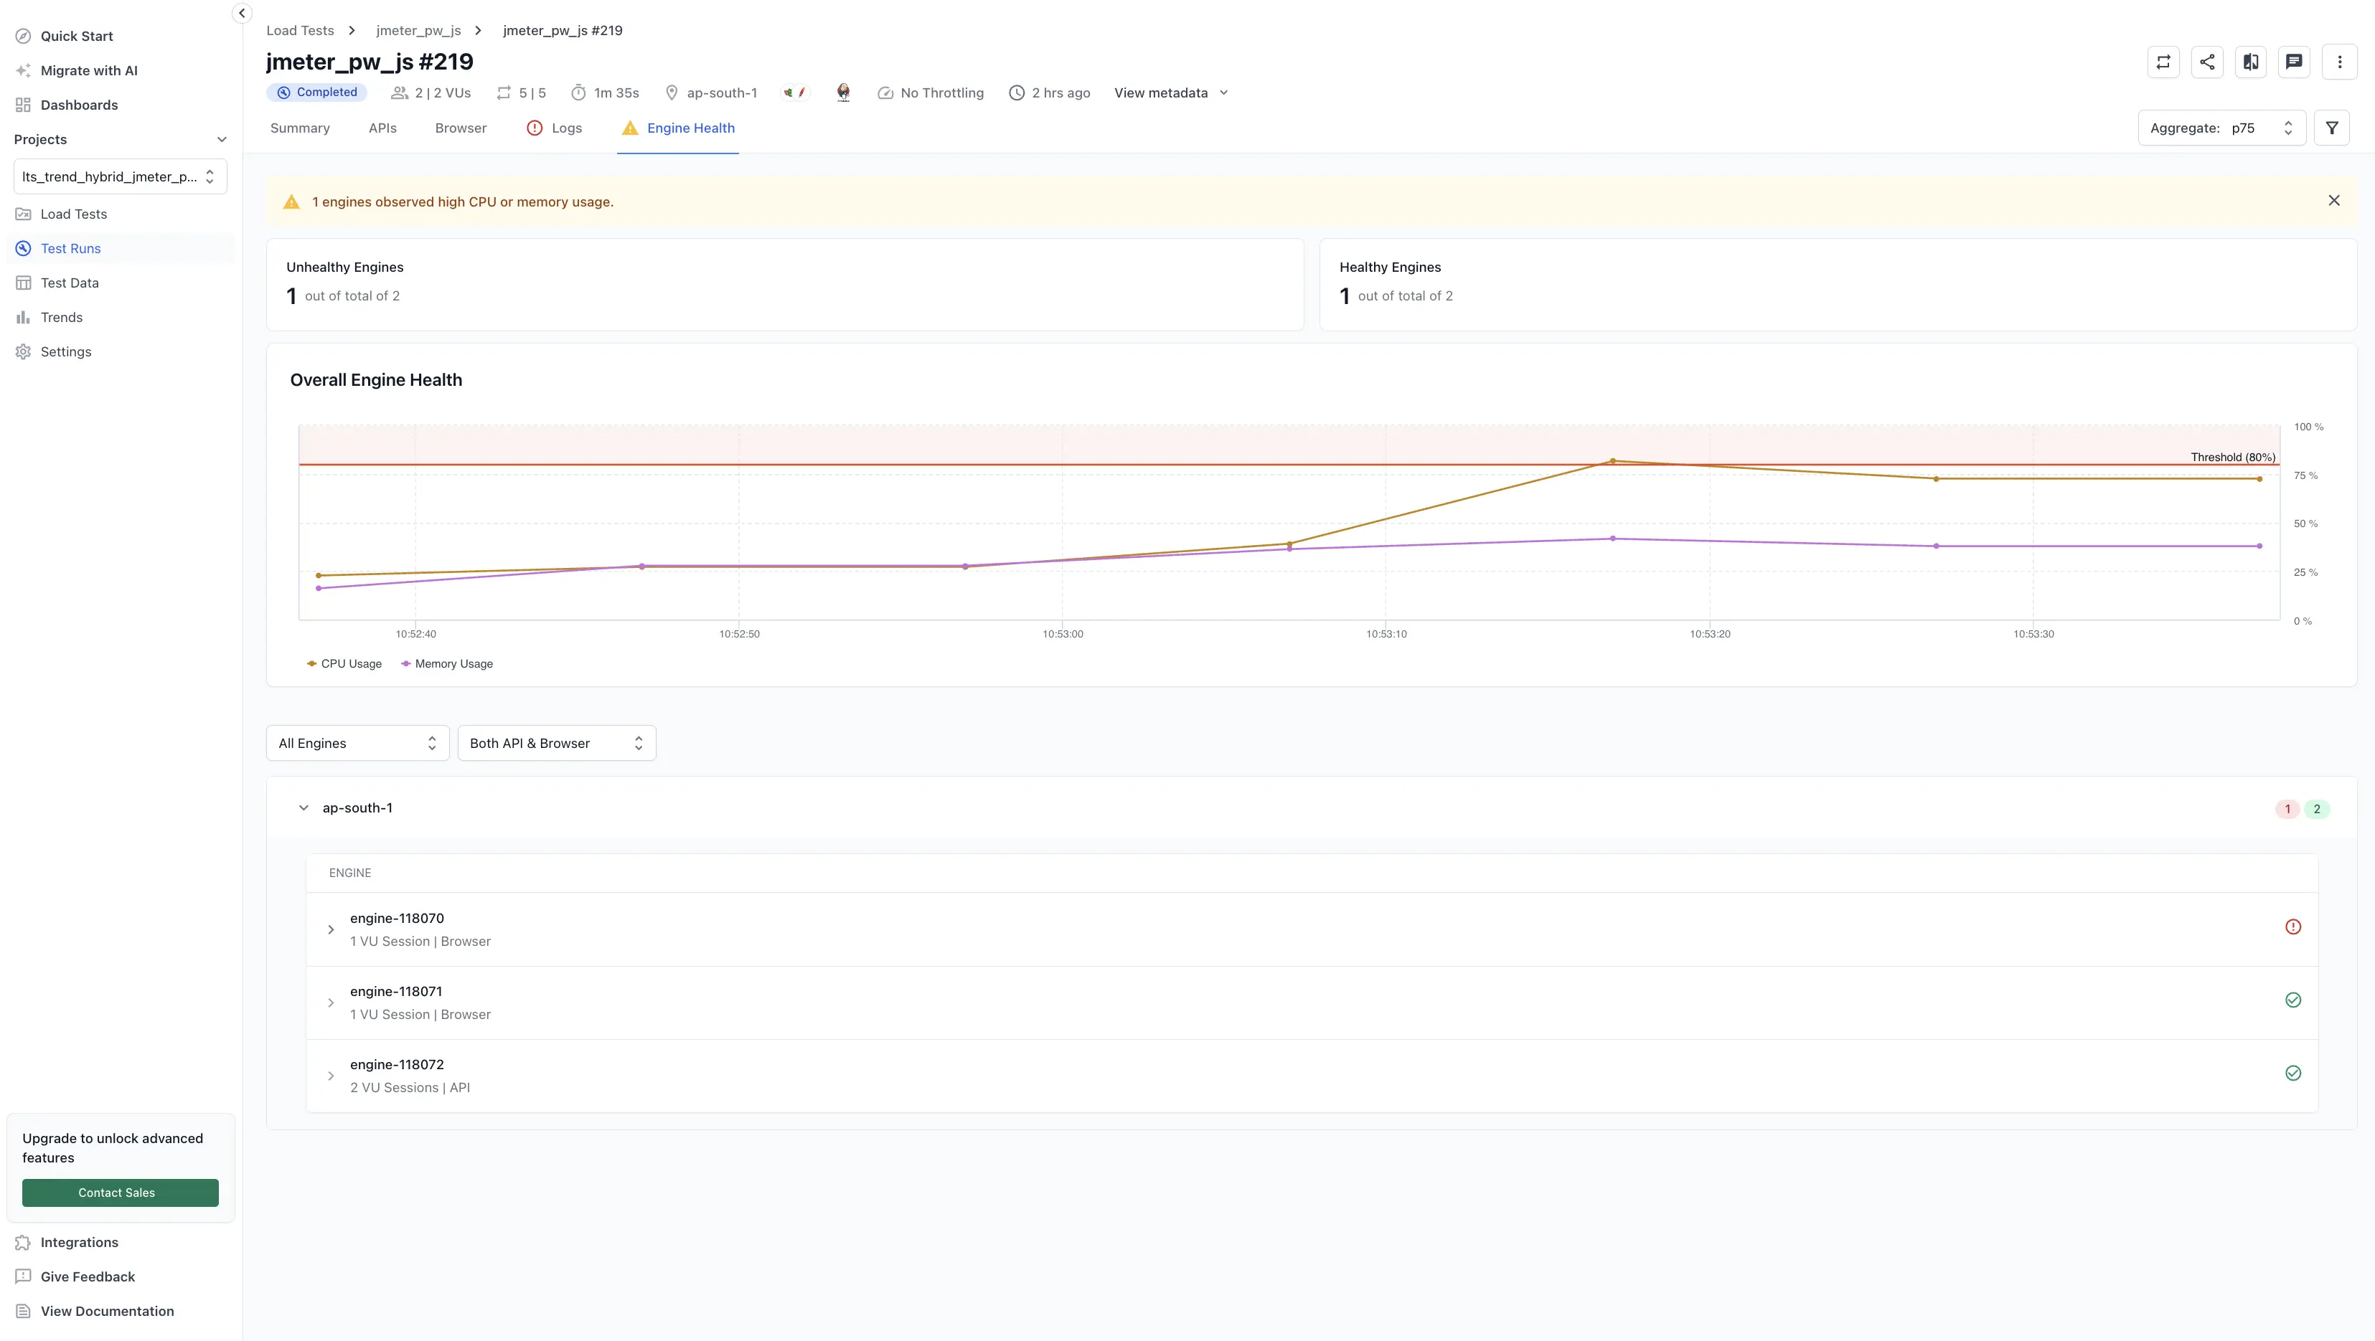This screenshot has width=2375, height=1341.
Task: Click the green check icon for engine-118071
Action: coord(2293,1000)
